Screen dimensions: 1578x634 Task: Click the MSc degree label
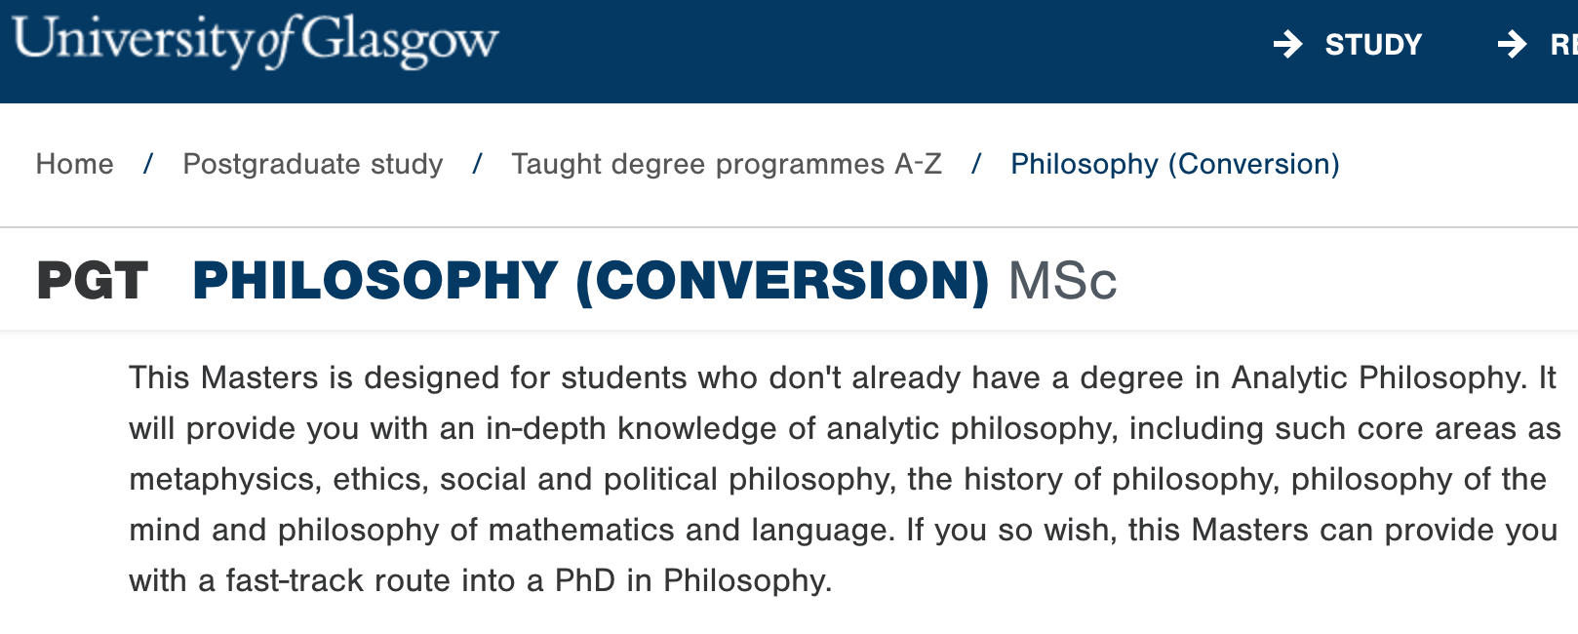coord(1062,281)
